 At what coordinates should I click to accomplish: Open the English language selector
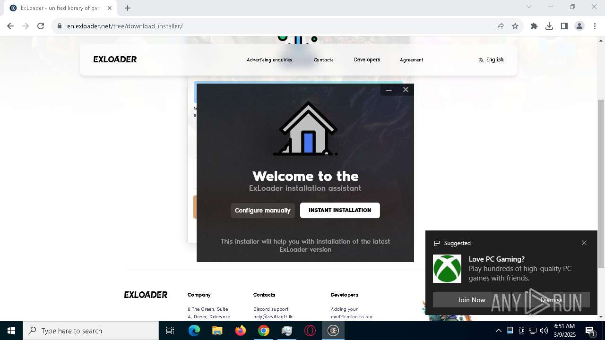491,59
